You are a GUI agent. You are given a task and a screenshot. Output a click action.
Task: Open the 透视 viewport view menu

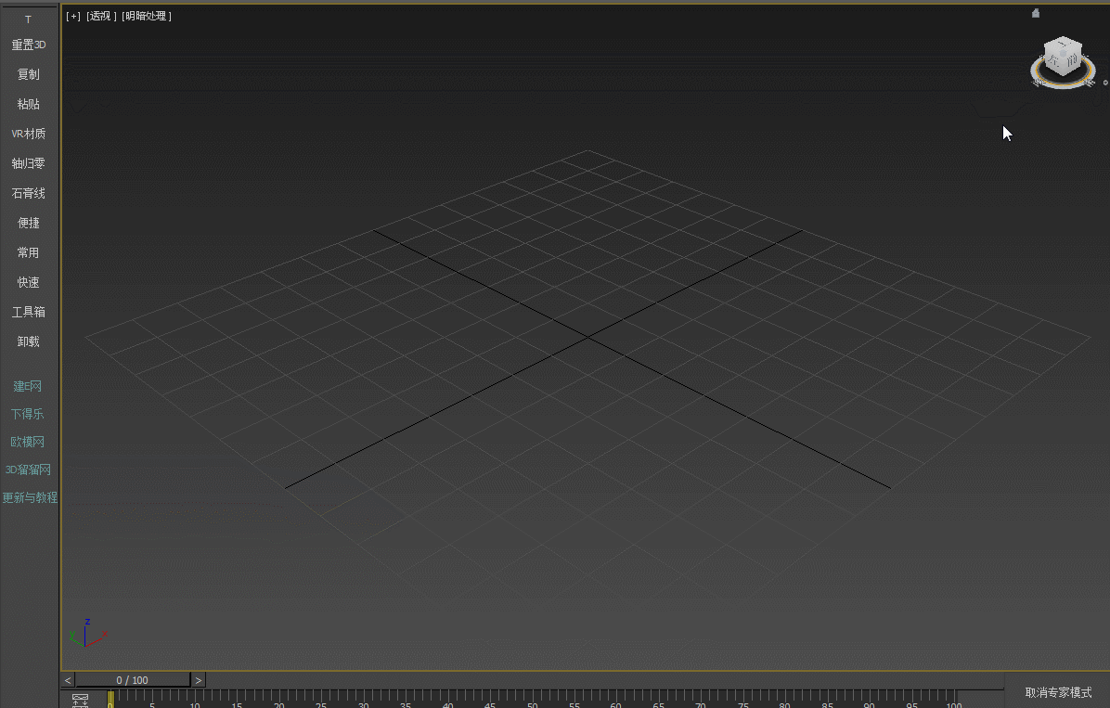click(x=101, y=16)
